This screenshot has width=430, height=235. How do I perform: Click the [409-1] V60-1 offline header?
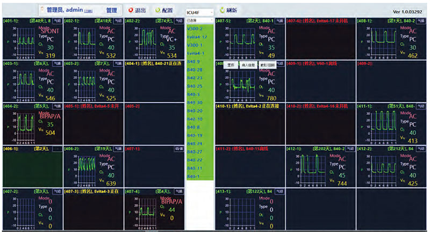[x=312, y=63]
